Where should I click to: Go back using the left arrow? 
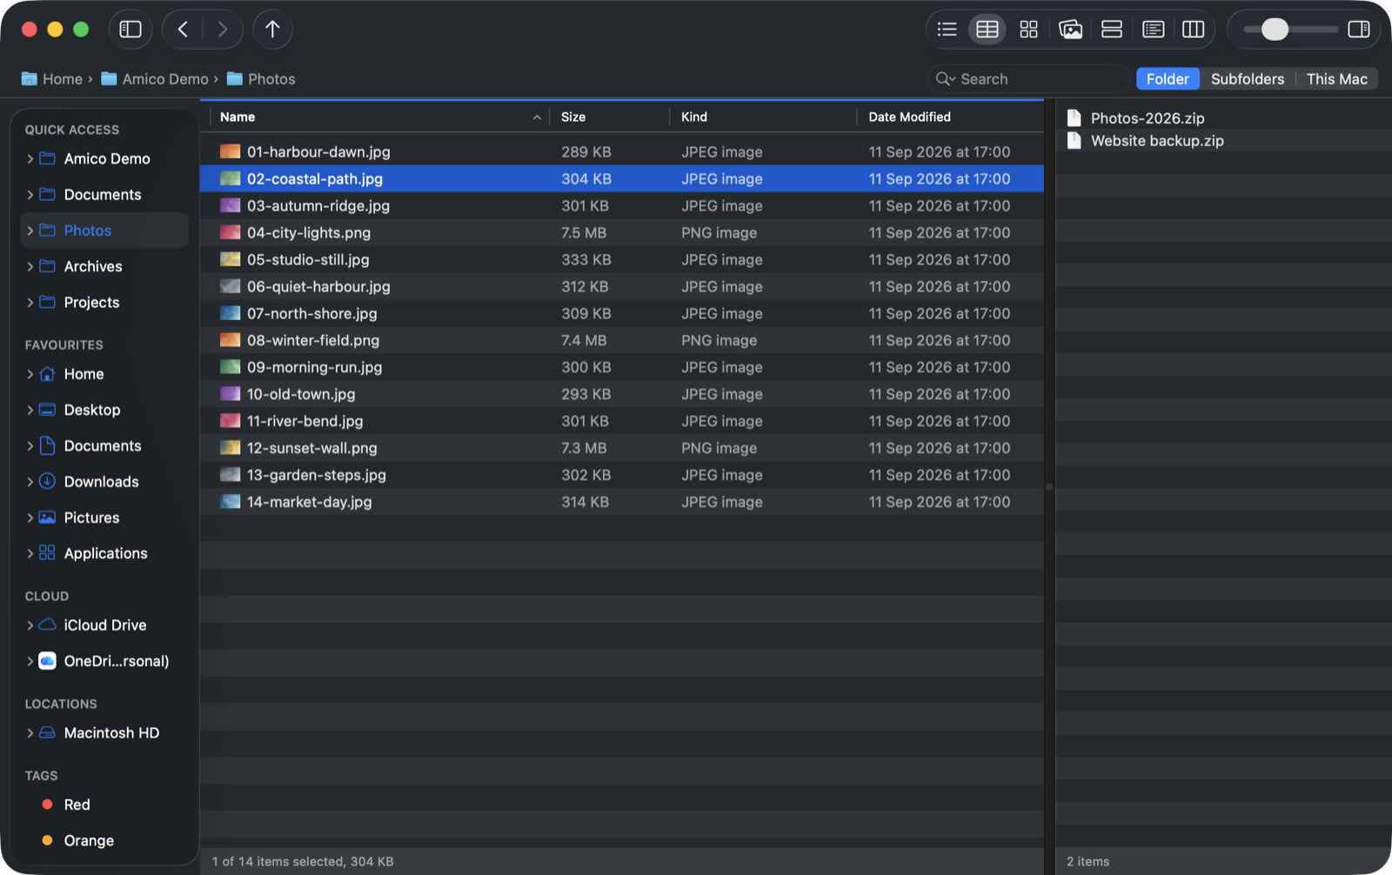183,30
